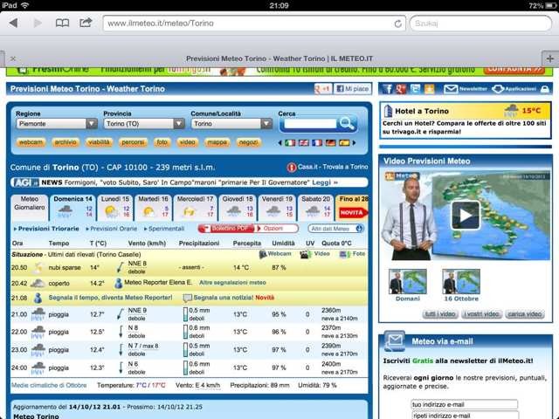Select the Martedì 16 forecast tab
This screenshot has height=419, width=559.
point(153,208)
